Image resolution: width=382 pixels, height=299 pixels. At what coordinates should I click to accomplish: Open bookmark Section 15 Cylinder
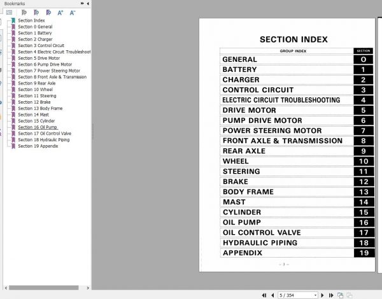(x=36, y=121)
